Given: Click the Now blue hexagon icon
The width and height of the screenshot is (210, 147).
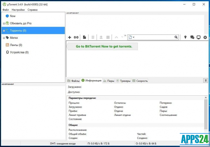Looking at the screenshot, I should 7,16.
